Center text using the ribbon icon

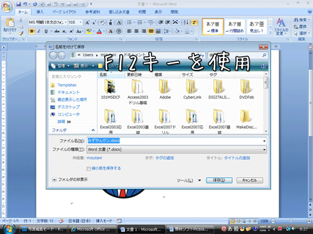pos(136,31)
